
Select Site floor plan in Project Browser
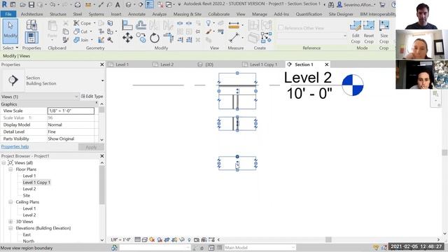(27, 195)
